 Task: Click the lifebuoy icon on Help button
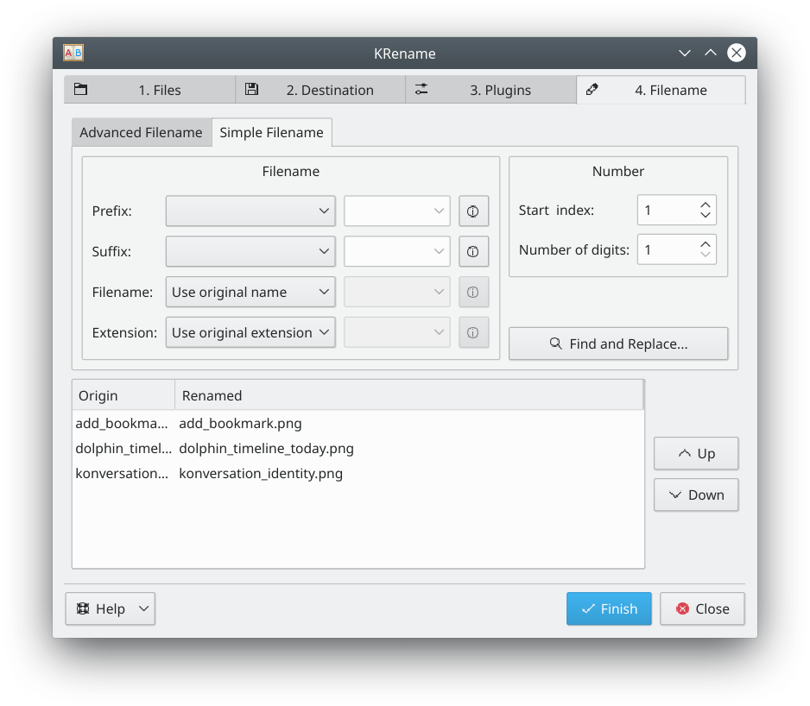[83, 608]
